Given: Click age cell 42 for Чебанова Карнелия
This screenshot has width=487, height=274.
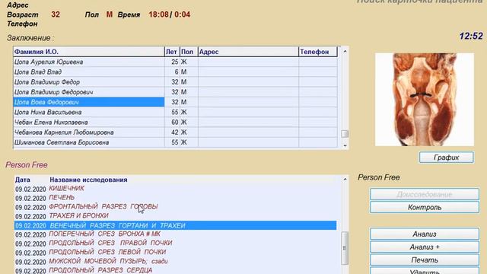Looking at the screenshot, I should pos(172,132).
